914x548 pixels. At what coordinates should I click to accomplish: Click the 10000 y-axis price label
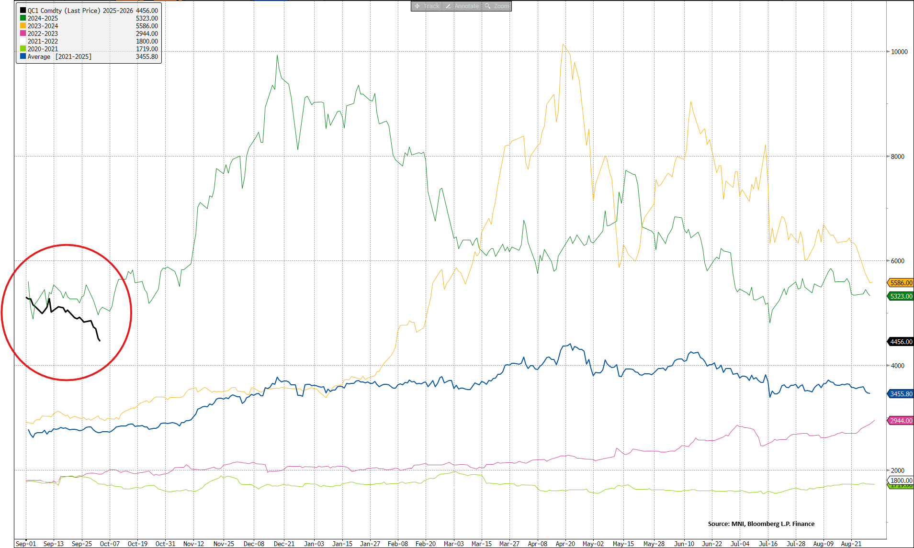point(899,52)
